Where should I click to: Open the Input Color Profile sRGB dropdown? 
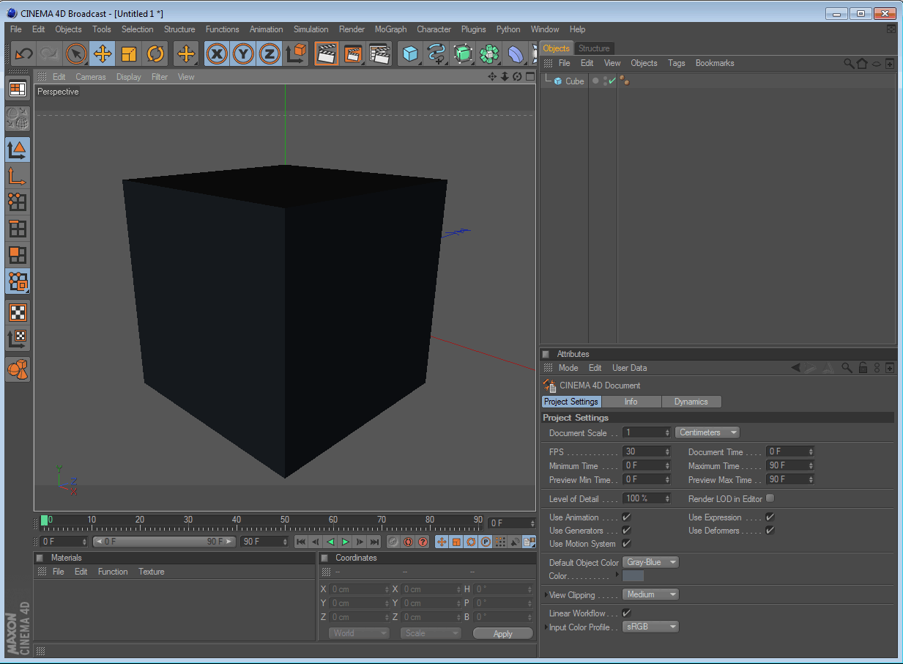(651, 627)
